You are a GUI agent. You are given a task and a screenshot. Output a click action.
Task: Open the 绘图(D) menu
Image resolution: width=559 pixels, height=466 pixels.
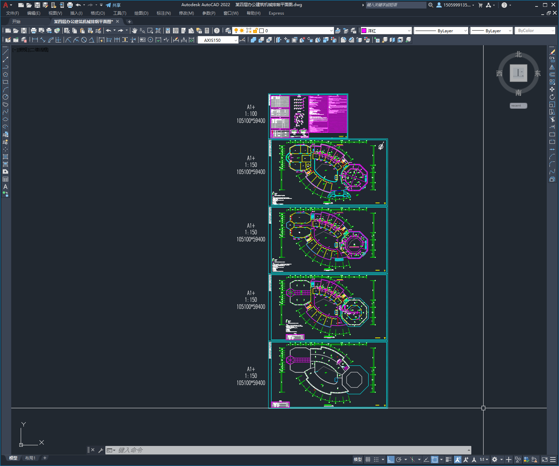[x=141, y=13]
